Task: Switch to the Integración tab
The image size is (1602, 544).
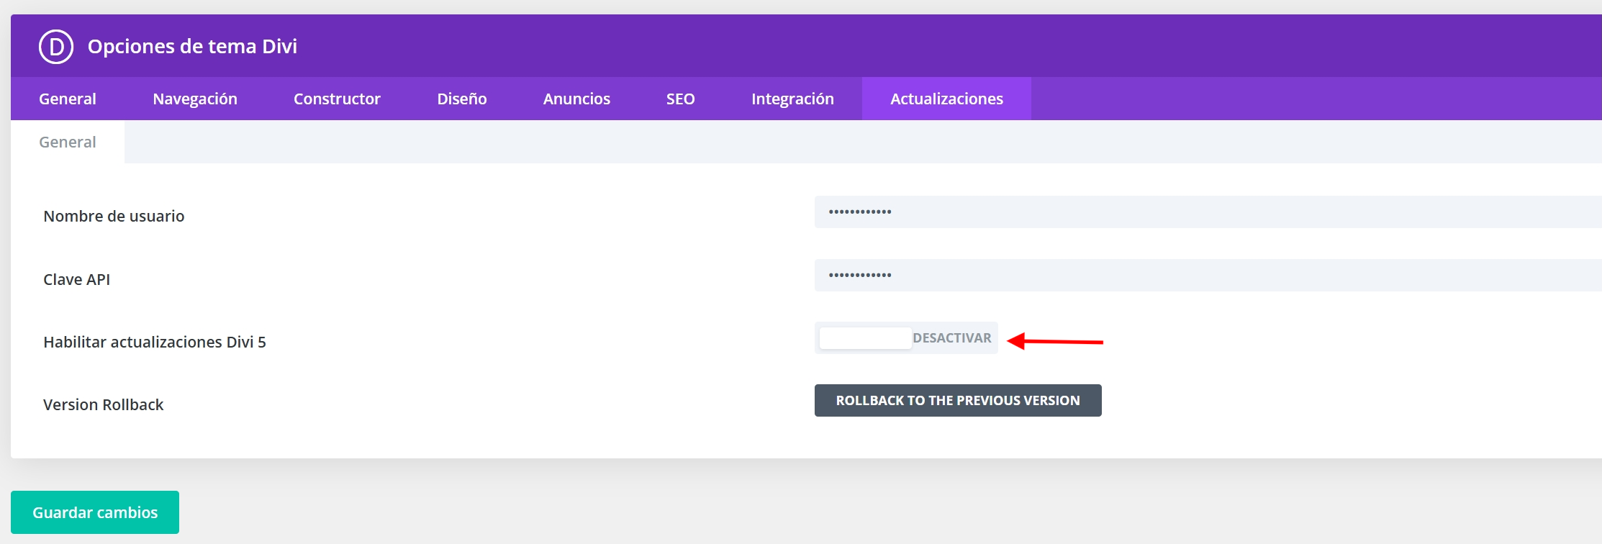Action: click(792, 99)
